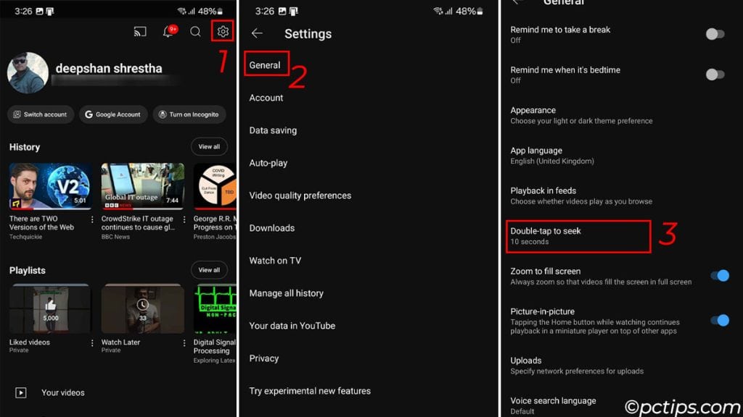Disable Zoom to fill screen
The width and height of the screenshot is (743, 417).
coord(719,276)
